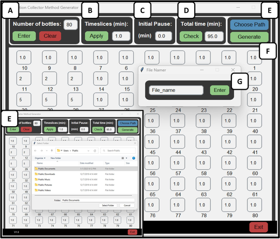Click the time field above bottle 65
The height and width of the screenshot is (239, 280).
pyautogui.click(x=152, y=184)
